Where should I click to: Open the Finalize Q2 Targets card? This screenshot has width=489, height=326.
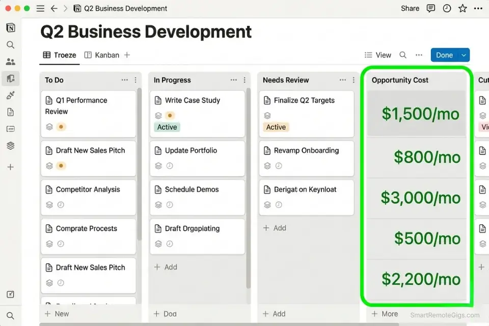point(307,114)
